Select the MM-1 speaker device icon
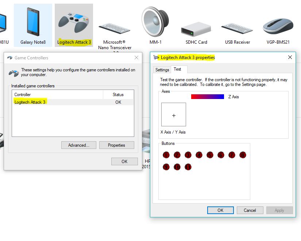 (x=155, y=21)
